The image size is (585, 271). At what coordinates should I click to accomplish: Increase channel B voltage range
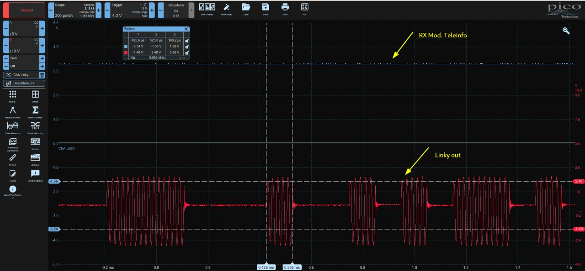tap(42, 46)
